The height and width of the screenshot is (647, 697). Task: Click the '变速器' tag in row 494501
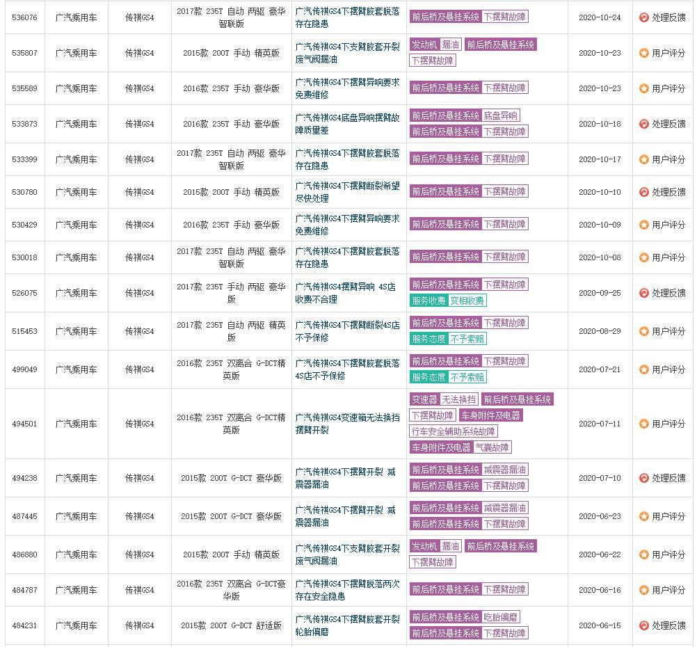[x=424, y=399]
